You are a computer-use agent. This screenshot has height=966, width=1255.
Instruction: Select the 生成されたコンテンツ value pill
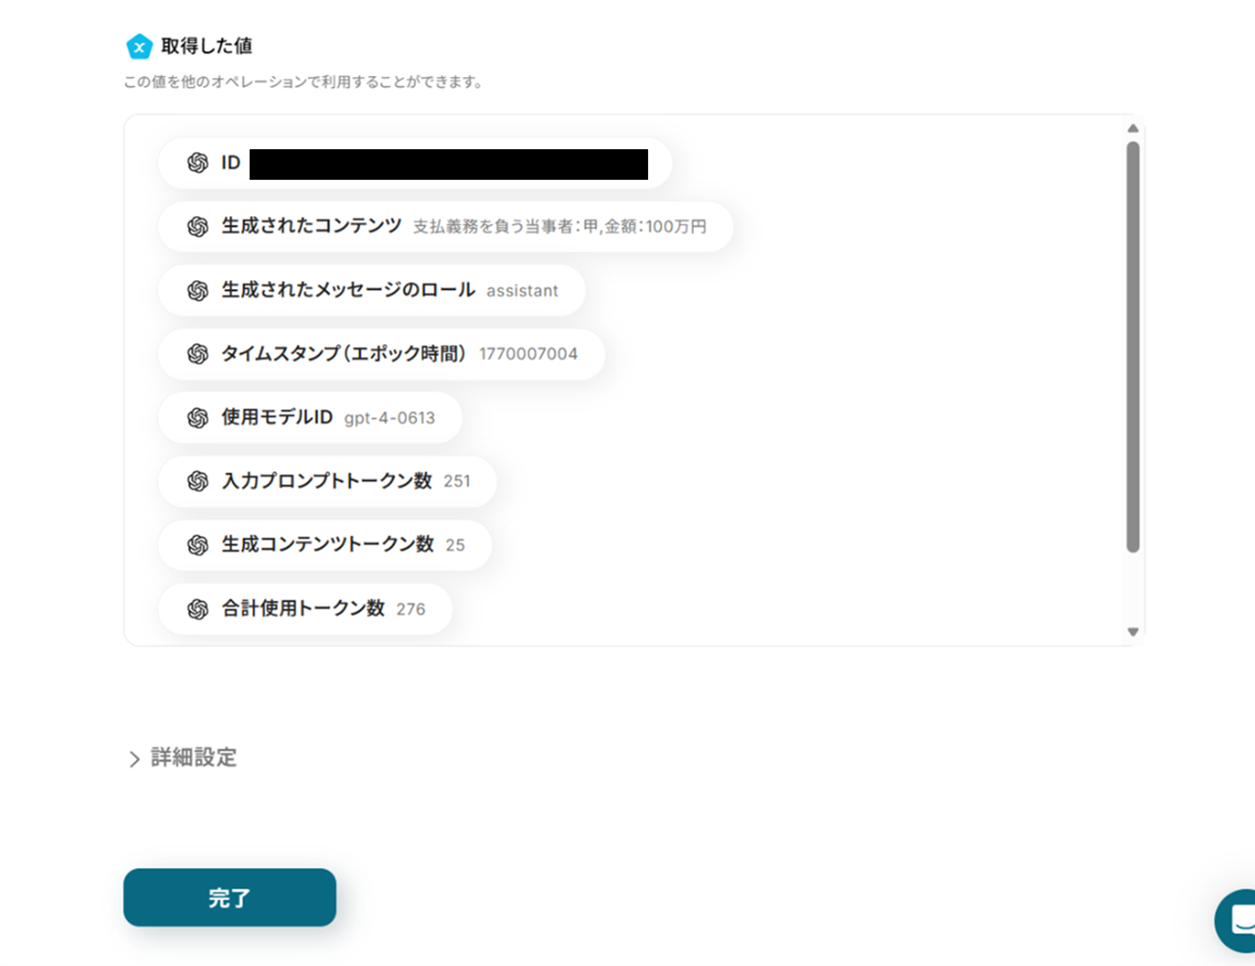(445, 227)
